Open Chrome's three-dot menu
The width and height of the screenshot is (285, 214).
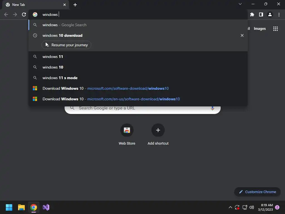pyautogui.click(x=279, y=14)
